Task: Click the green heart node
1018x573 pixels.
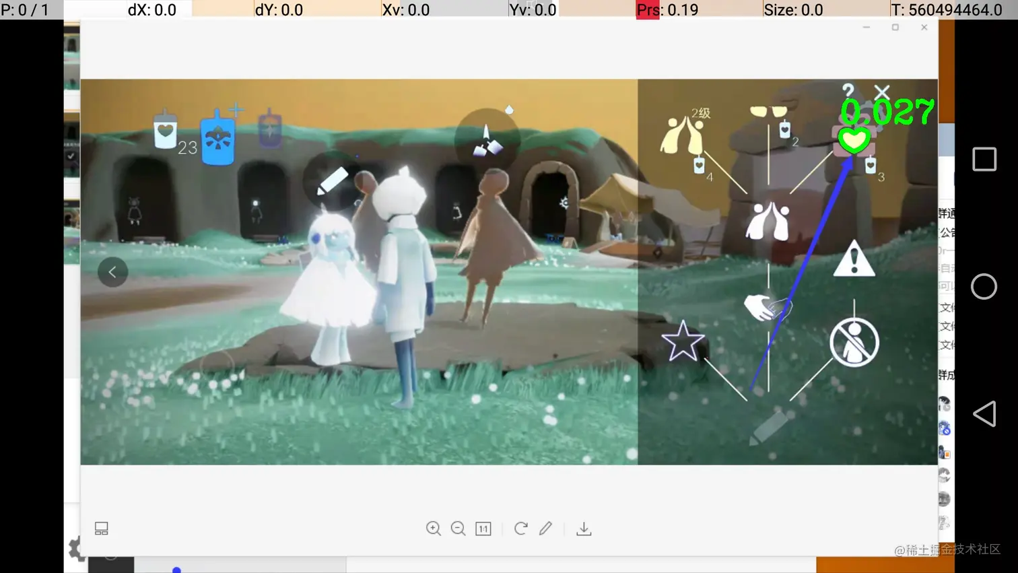Action: click(854, 140)
